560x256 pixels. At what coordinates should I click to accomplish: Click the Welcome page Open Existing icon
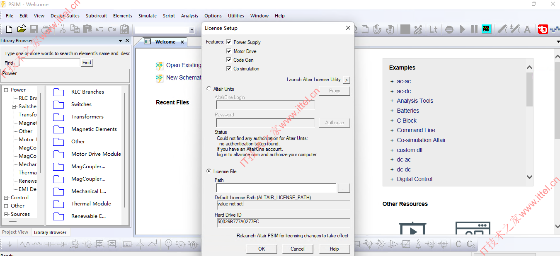pyautogui.click(x=160, y=65)
